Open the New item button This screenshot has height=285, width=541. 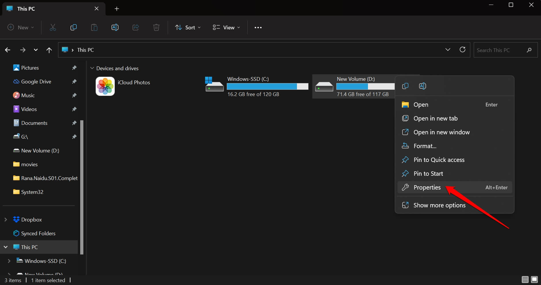(x=20, y=28)
